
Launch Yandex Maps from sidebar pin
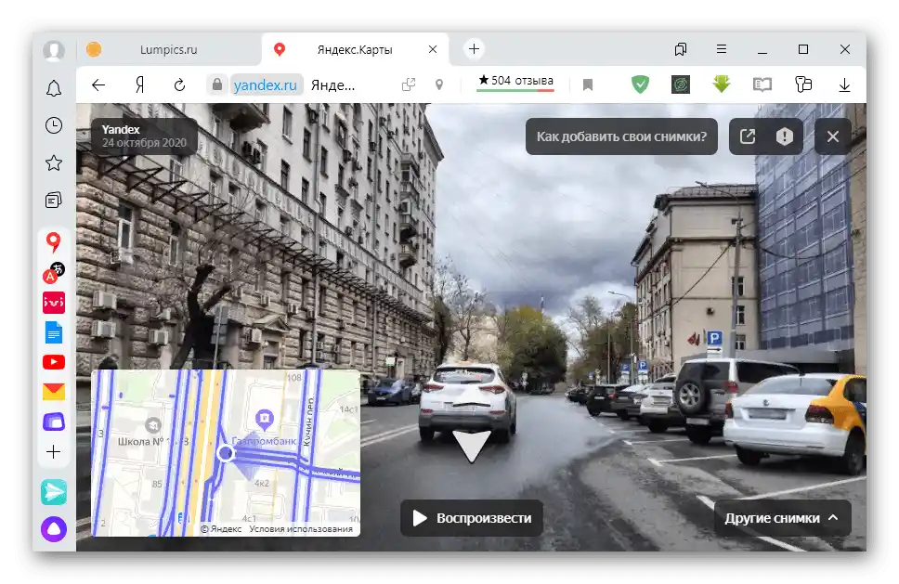pos(53,241)
